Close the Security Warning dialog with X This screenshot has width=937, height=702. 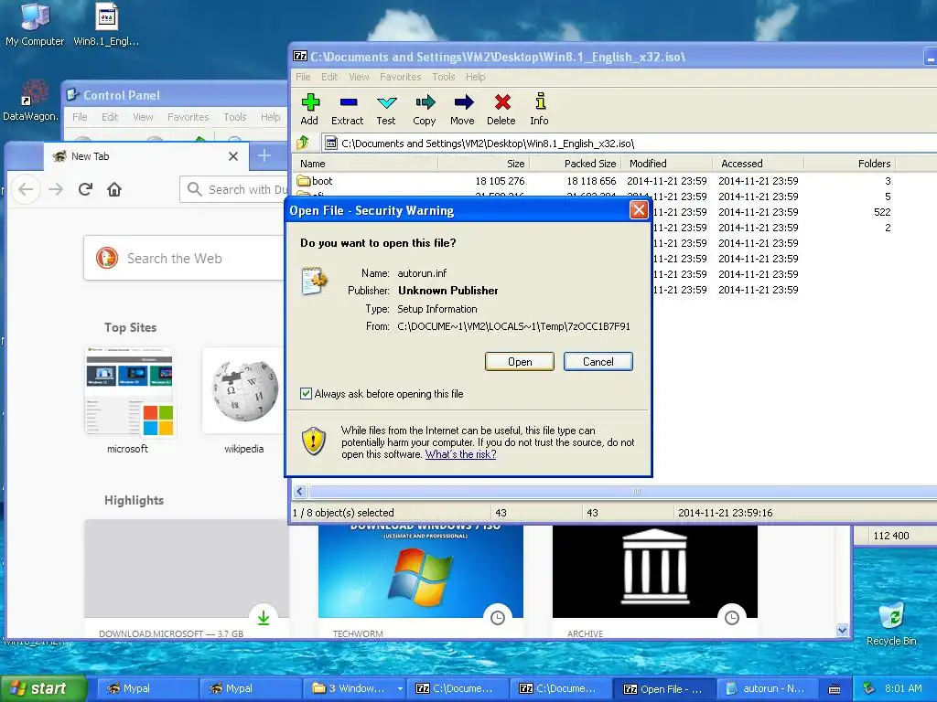(x=639, y=210)
